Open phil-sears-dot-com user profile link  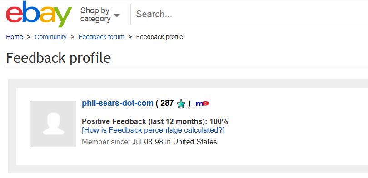[118, 103]
